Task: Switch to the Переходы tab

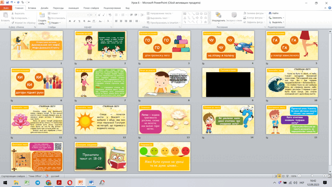Action: click(58, 8)
